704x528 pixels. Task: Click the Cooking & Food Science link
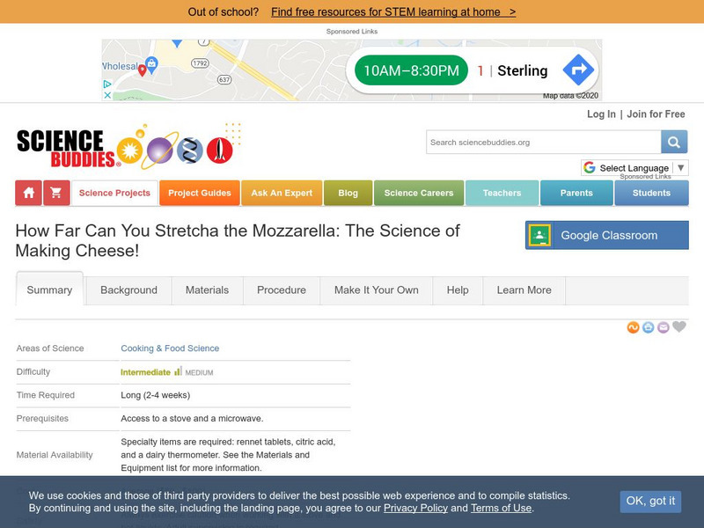(170, 348)
